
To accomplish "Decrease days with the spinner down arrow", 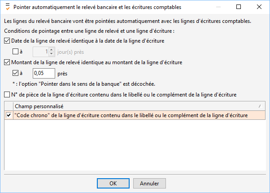I will (51, 53).
